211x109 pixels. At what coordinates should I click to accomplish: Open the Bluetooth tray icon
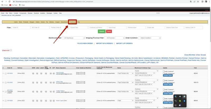pos(184,101)
